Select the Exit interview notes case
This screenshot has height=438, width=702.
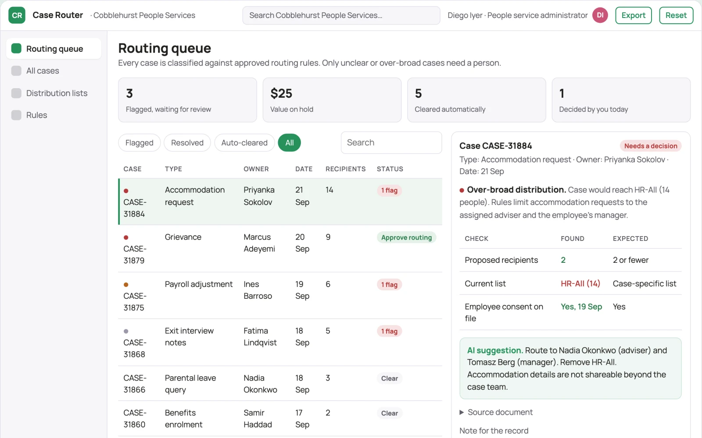[x=280, y=343]
